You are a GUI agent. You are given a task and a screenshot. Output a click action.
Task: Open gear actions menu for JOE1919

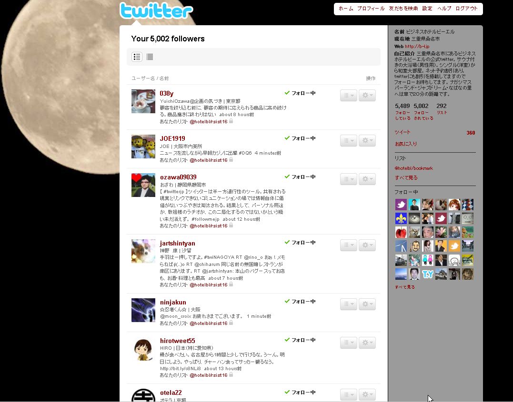pos(367,140)
